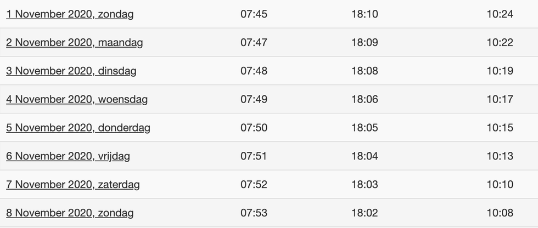Click the 10:10 day length for zaterdag
This screenshot has width=538, height=228.
[500, 185]
